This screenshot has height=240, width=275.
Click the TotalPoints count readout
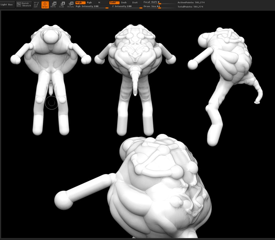click(190, 7)
